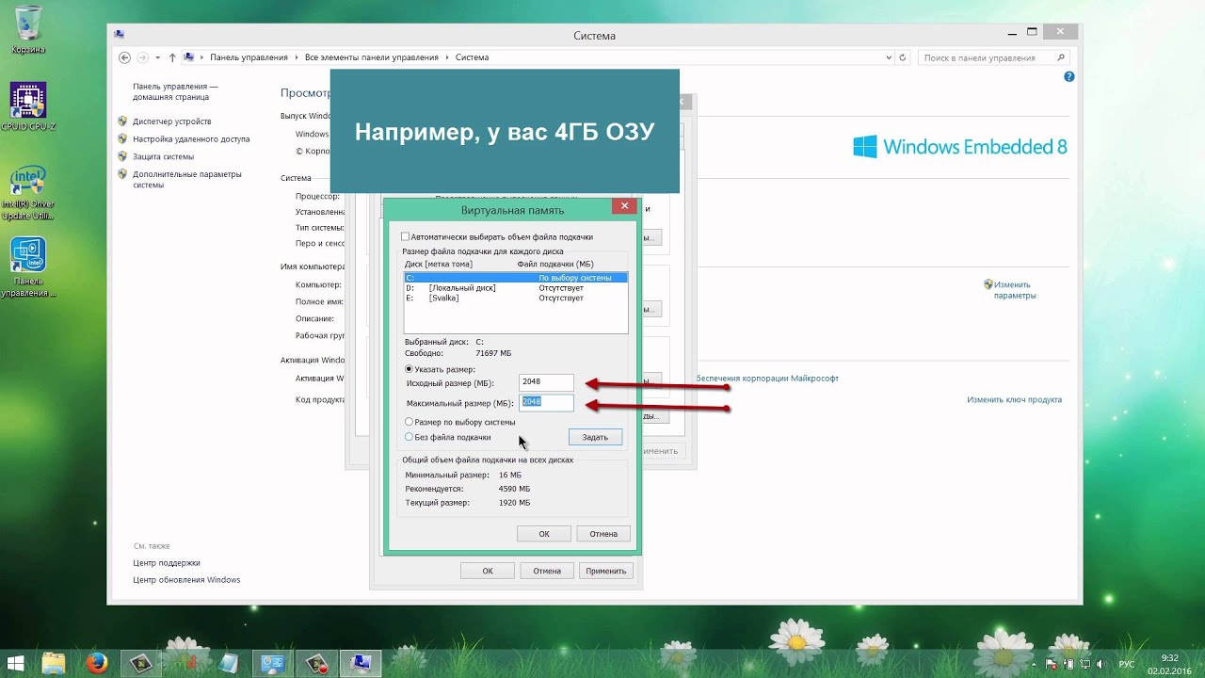1205x678 pixels.
Task: Open Recycle Bin (Корзина) desktop icon
Action: tap(28, 29)
